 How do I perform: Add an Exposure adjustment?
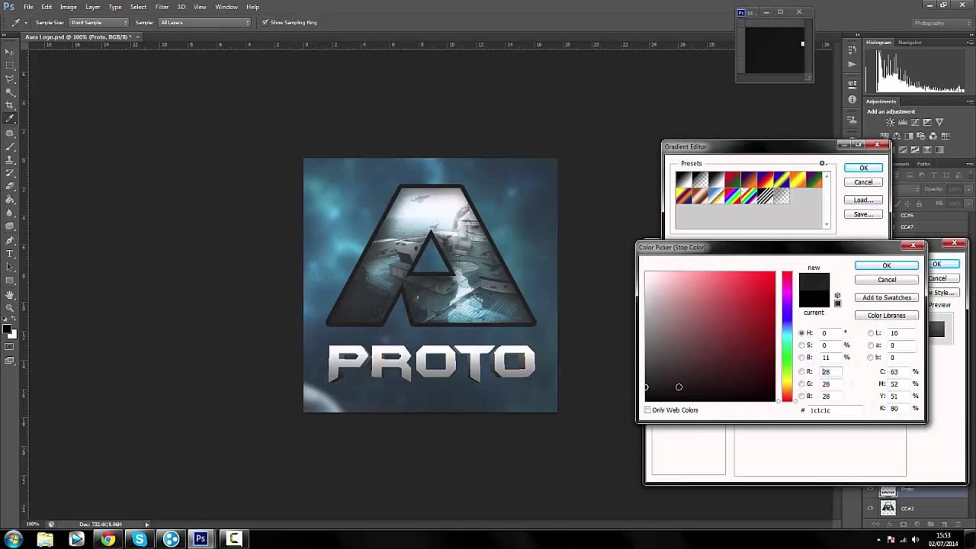926,123
